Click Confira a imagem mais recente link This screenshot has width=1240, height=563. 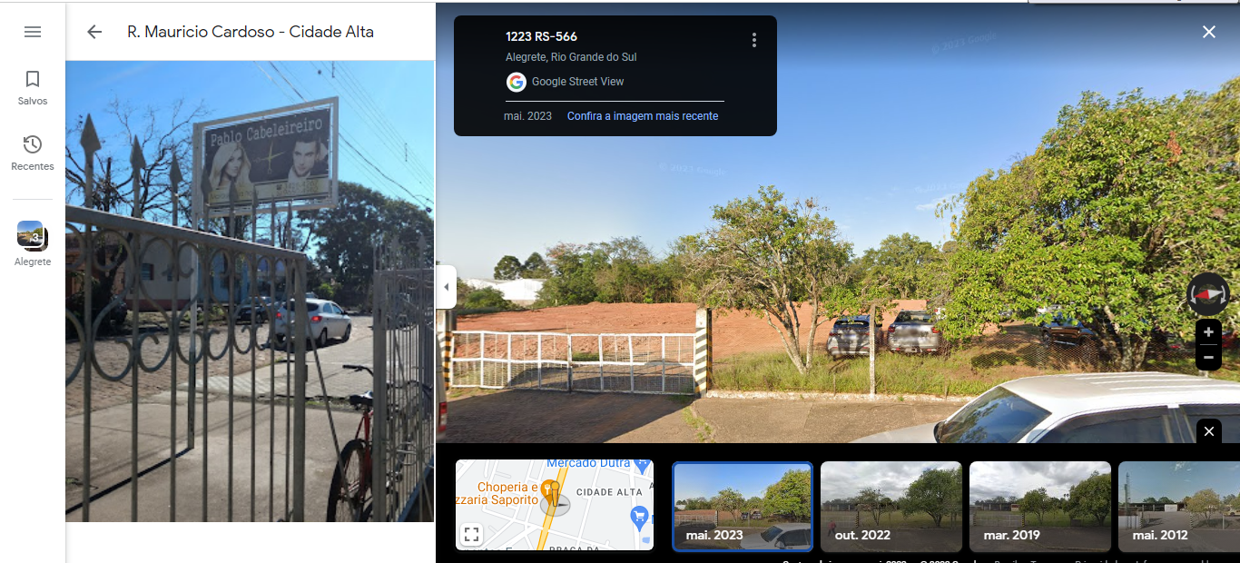[x=643, y=116]
